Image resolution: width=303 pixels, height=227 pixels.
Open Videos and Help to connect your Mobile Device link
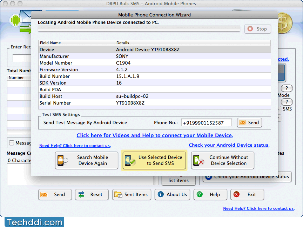coord(155,135)
